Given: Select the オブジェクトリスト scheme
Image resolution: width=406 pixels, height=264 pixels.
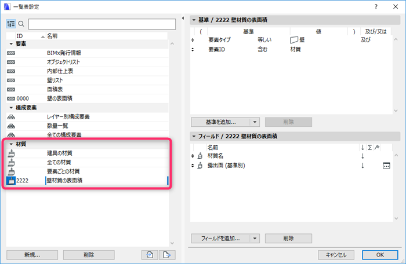Looking at the screenshot, I should coord(87,62).
